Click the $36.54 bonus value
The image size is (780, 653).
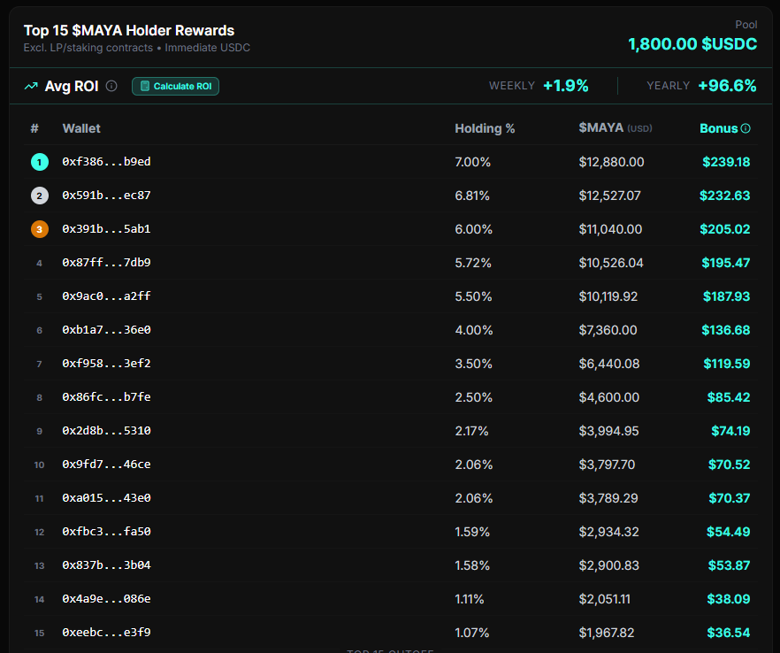[x=729, y=633]
